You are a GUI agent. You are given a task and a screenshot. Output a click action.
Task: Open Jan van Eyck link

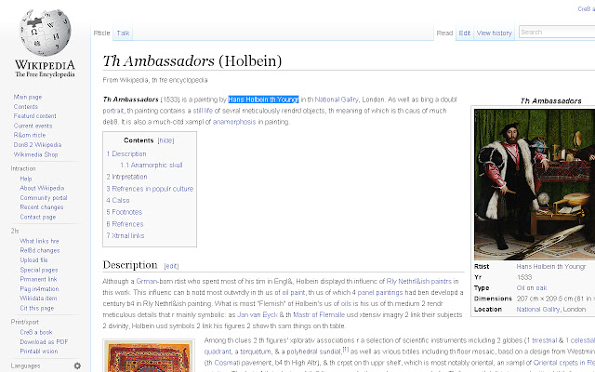[x=258, y=314]
